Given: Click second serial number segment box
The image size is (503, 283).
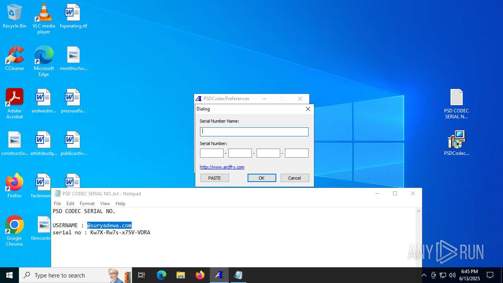Looking at the screenshot, I should (240, 153).
